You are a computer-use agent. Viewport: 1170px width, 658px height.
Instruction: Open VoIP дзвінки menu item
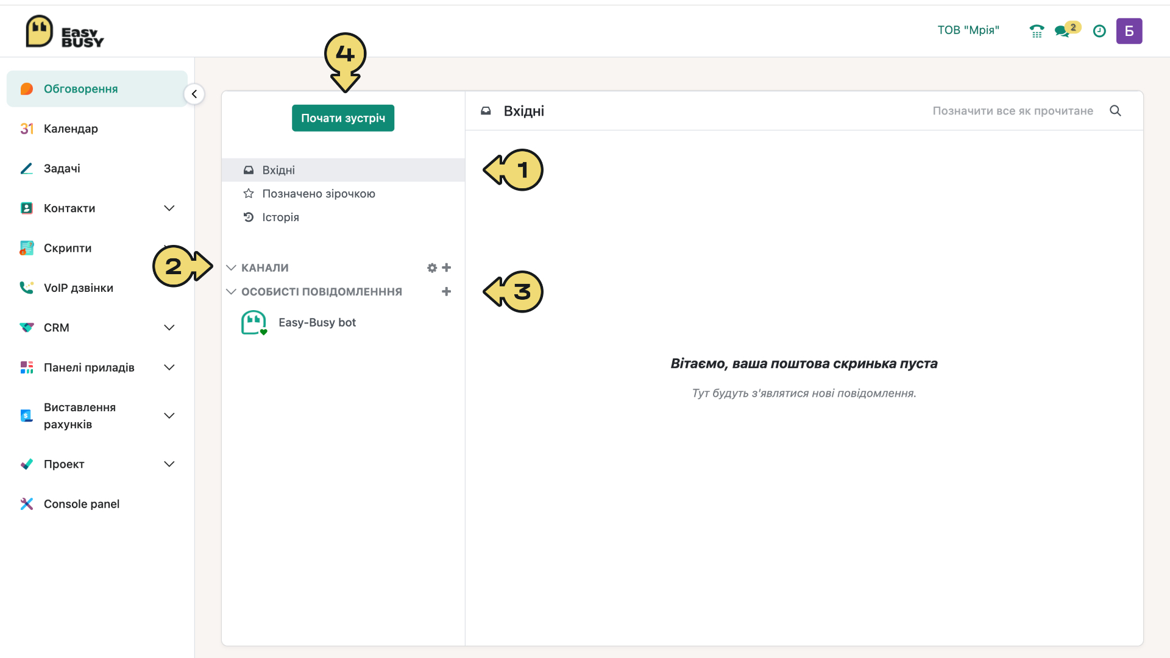tap(97, 288)
